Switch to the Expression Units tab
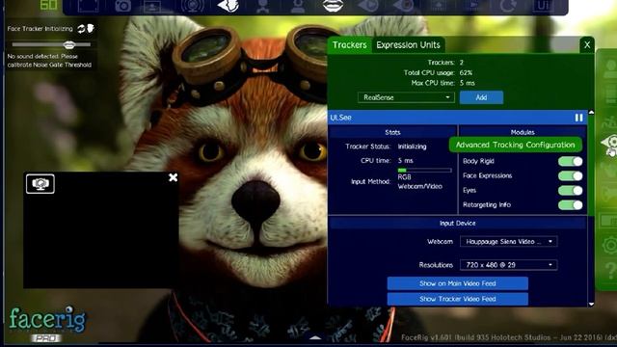The height and width of the screenshot is (347, 617). point(408,45)
